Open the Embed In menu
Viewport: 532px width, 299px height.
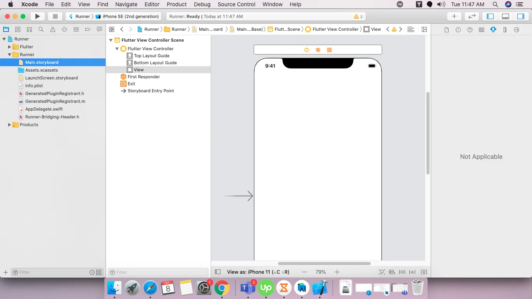pyautogui.click(x=424, y=272)
